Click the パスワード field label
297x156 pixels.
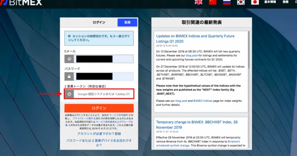point(72,69)
